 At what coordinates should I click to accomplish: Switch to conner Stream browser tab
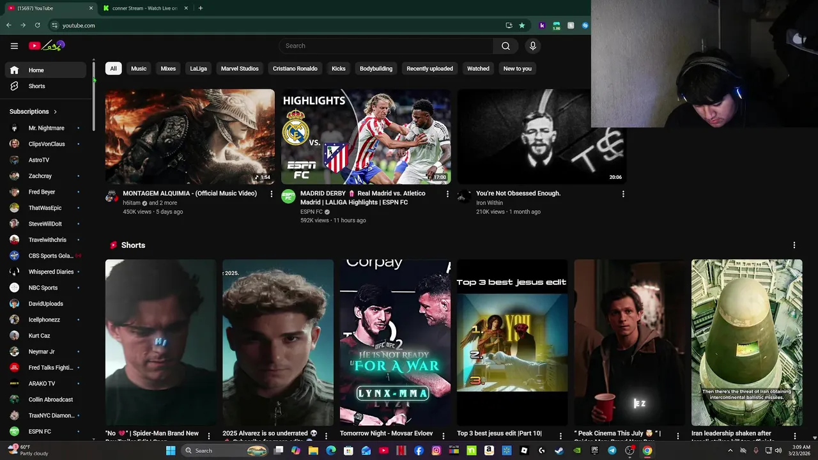coord(145,8)
